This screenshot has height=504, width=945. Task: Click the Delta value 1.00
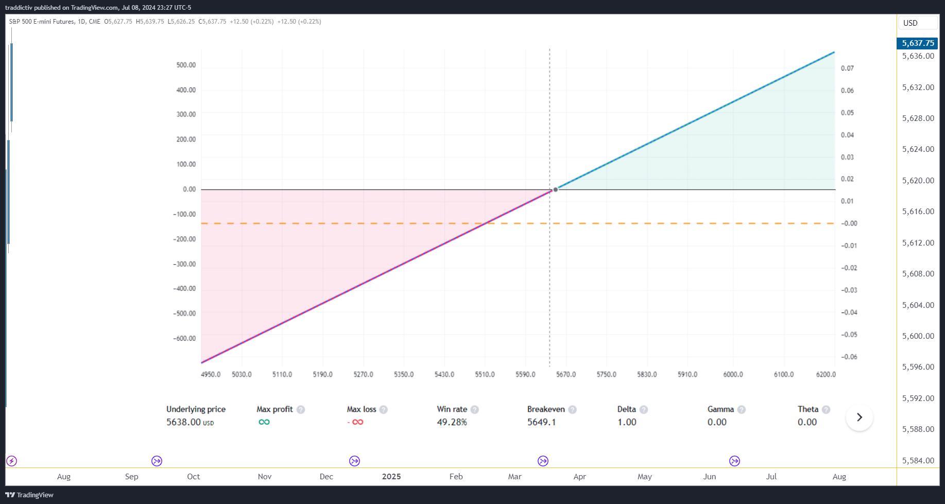[627, 422]
